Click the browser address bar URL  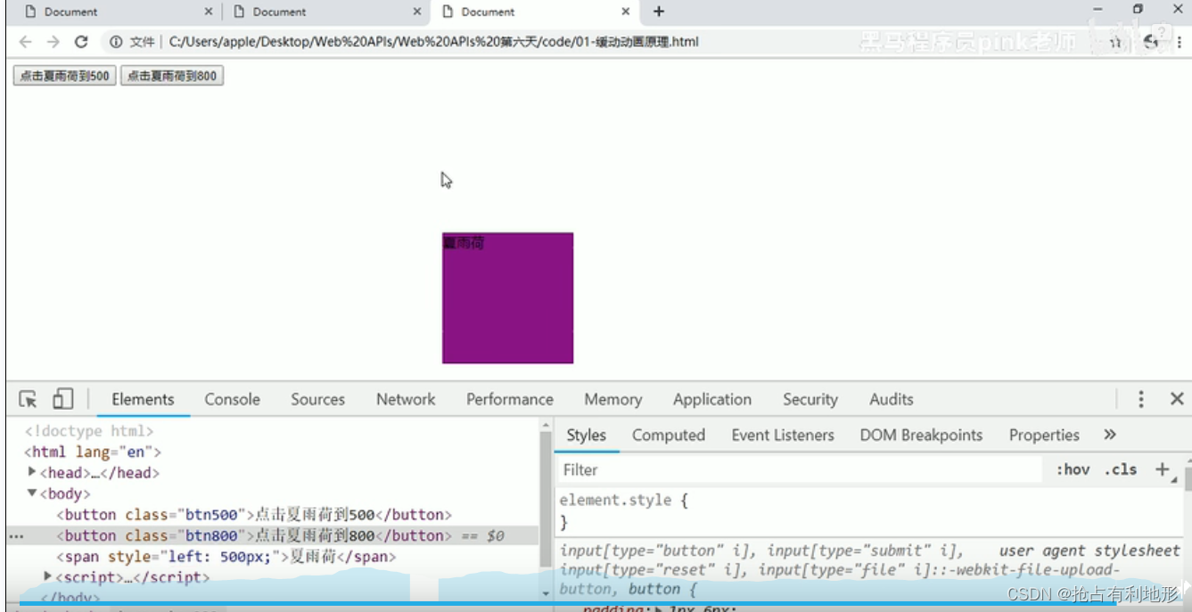[x=434, y=42]
